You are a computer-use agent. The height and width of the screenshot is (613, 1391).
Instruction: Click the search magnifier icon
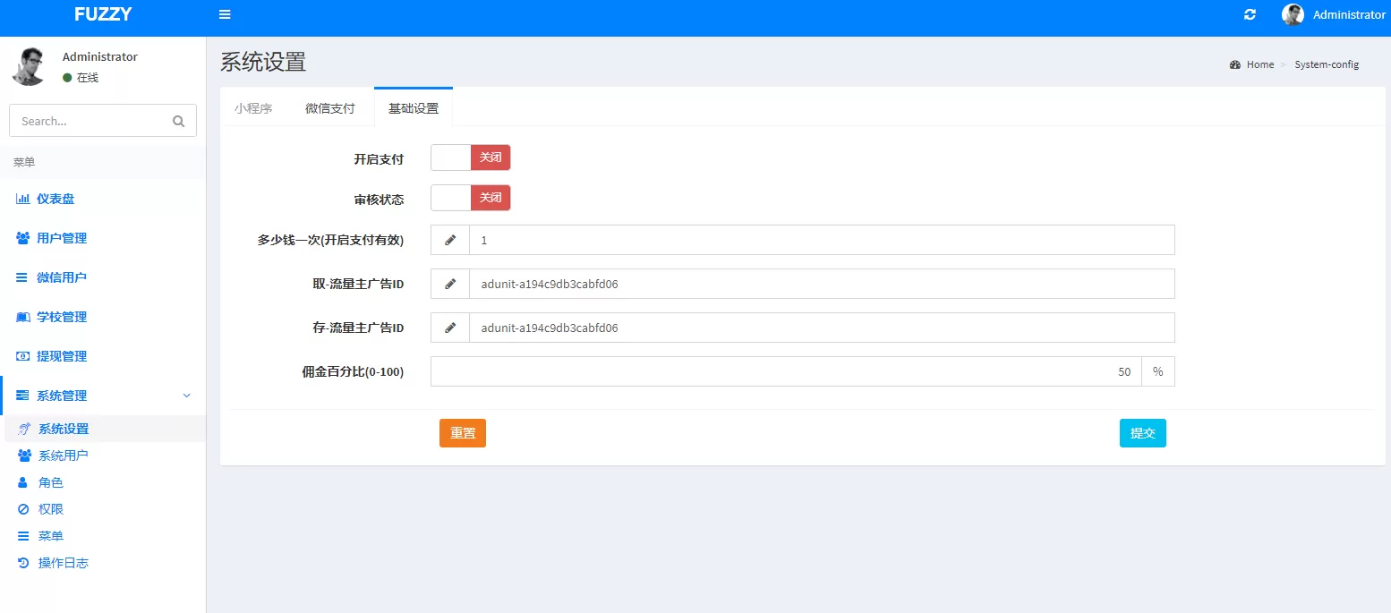[178, 121]
